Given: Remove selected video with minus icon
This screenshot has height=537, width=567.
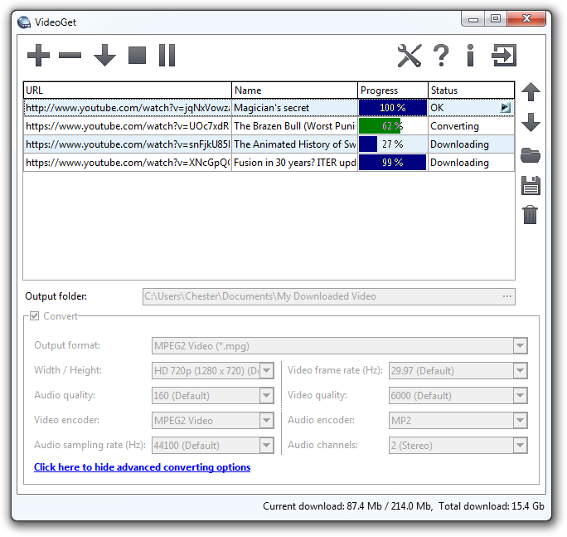Looking at the screenshot, I should 70,56.
